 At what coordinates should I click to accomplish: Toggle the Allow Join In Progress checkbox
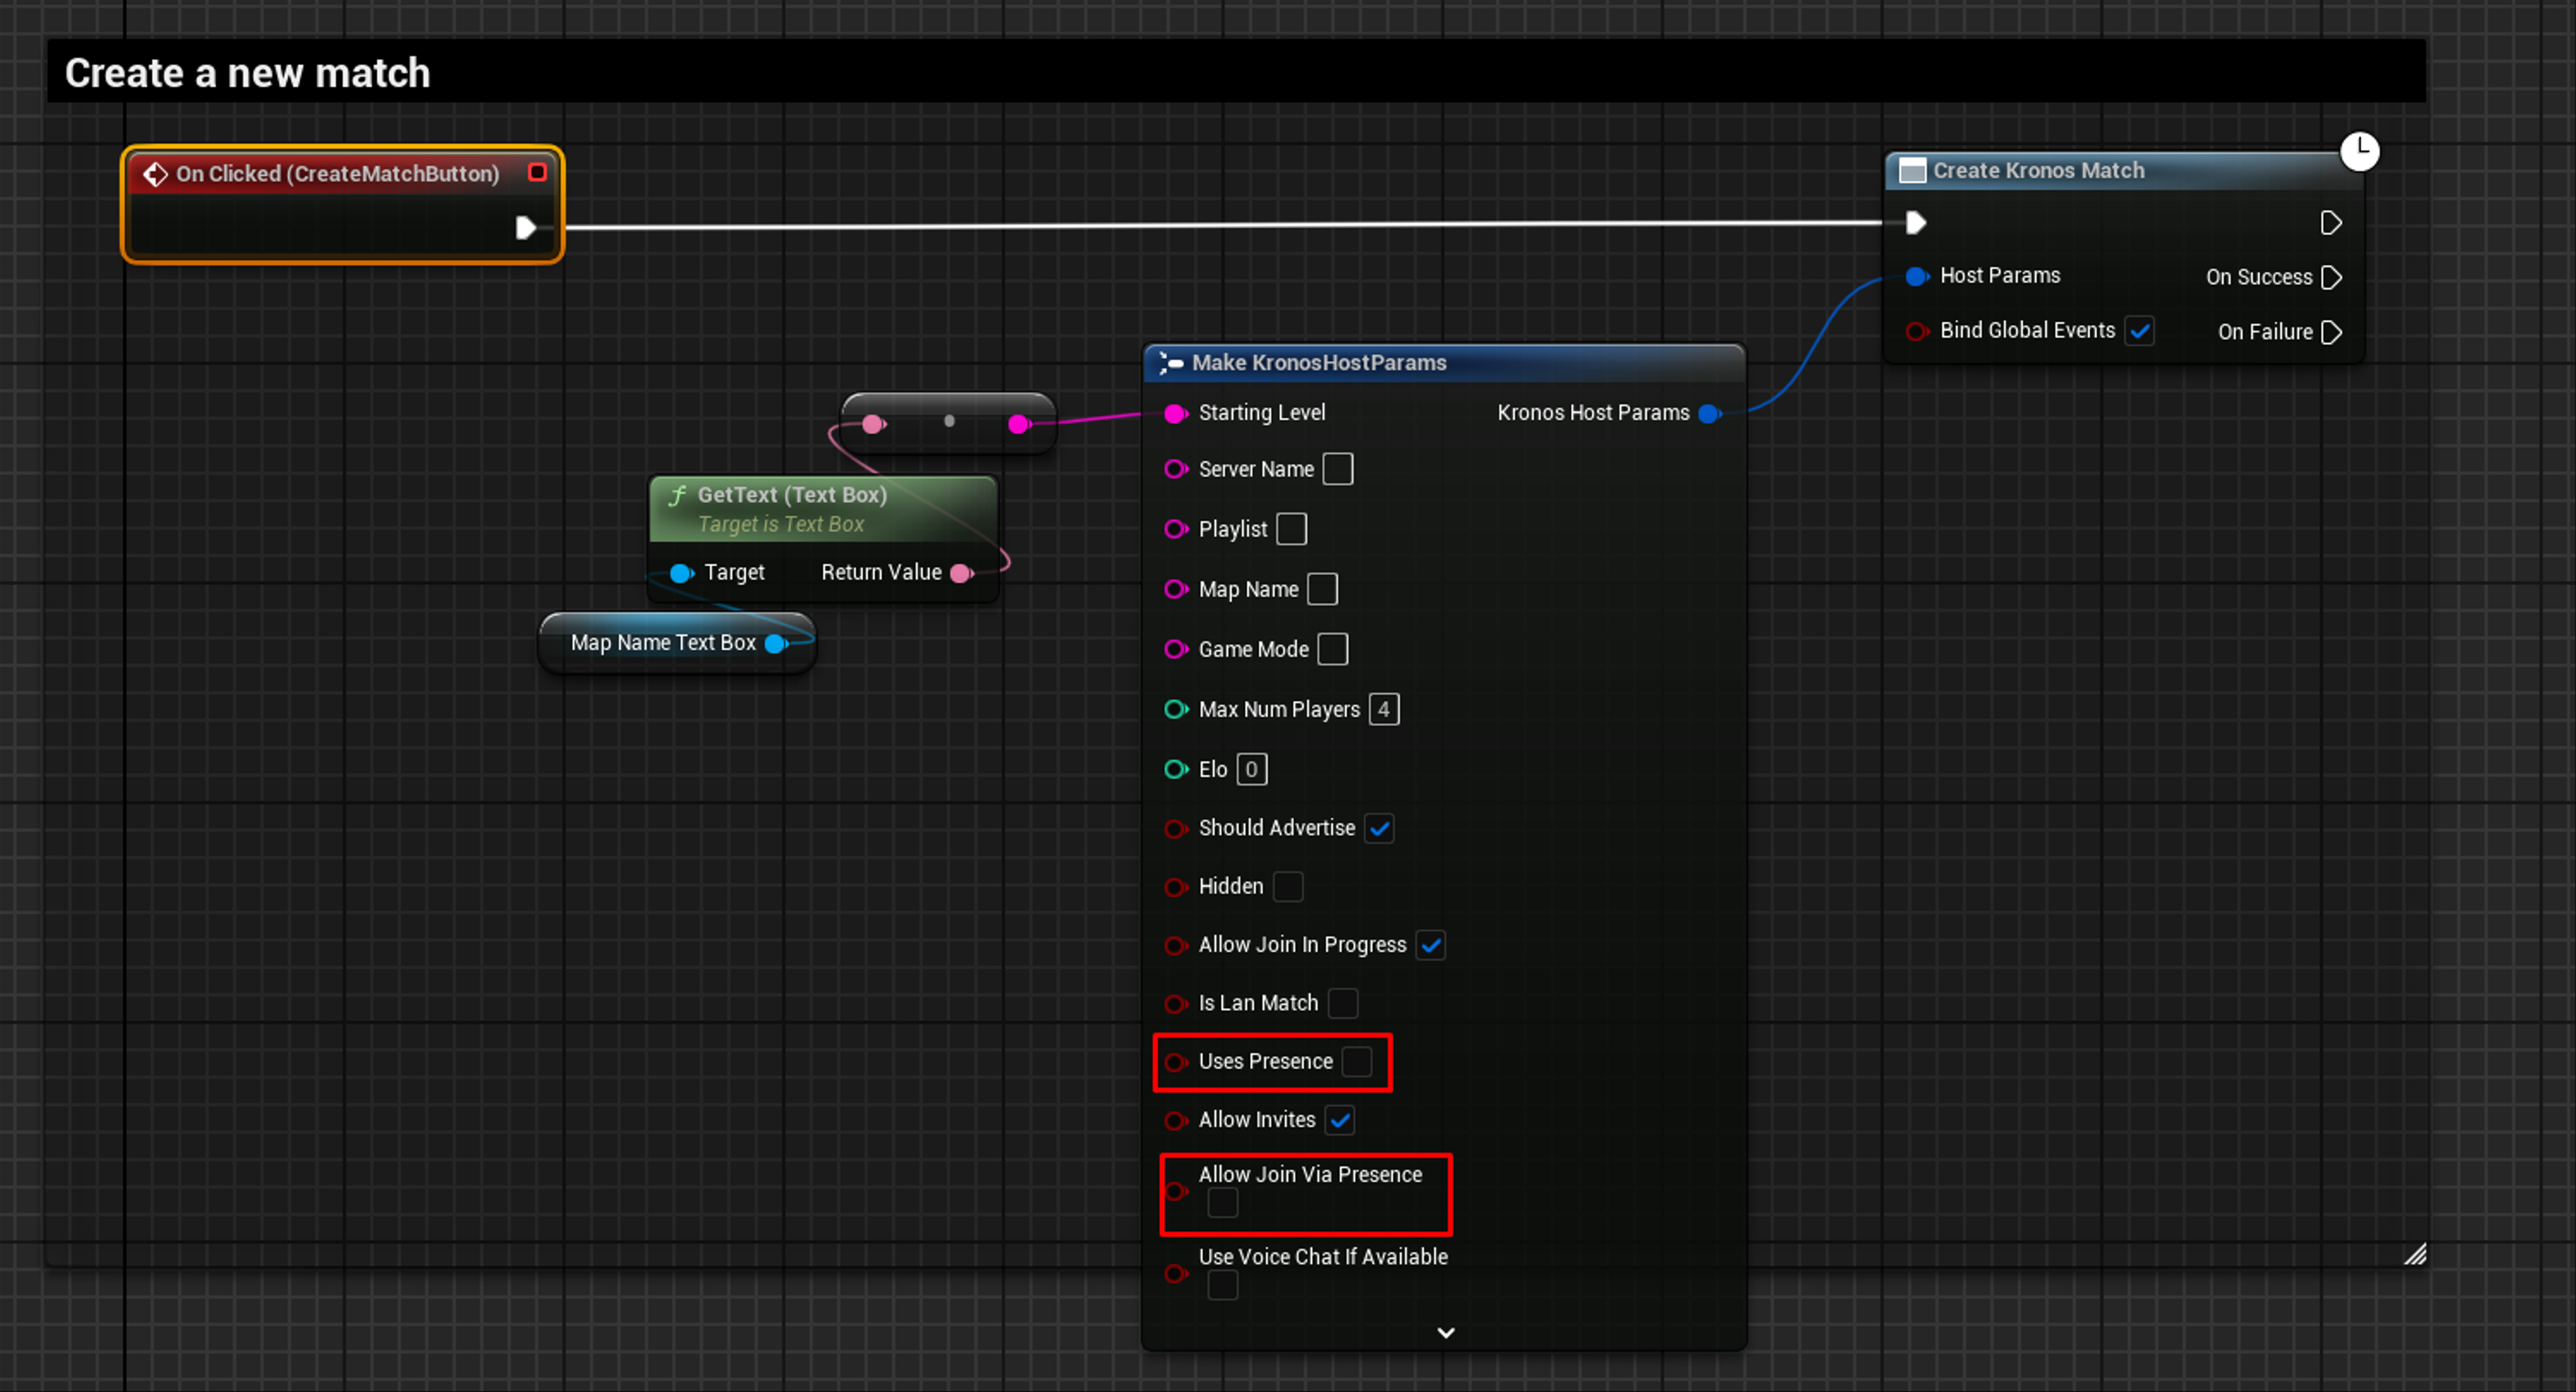[x=1431, y=945]
